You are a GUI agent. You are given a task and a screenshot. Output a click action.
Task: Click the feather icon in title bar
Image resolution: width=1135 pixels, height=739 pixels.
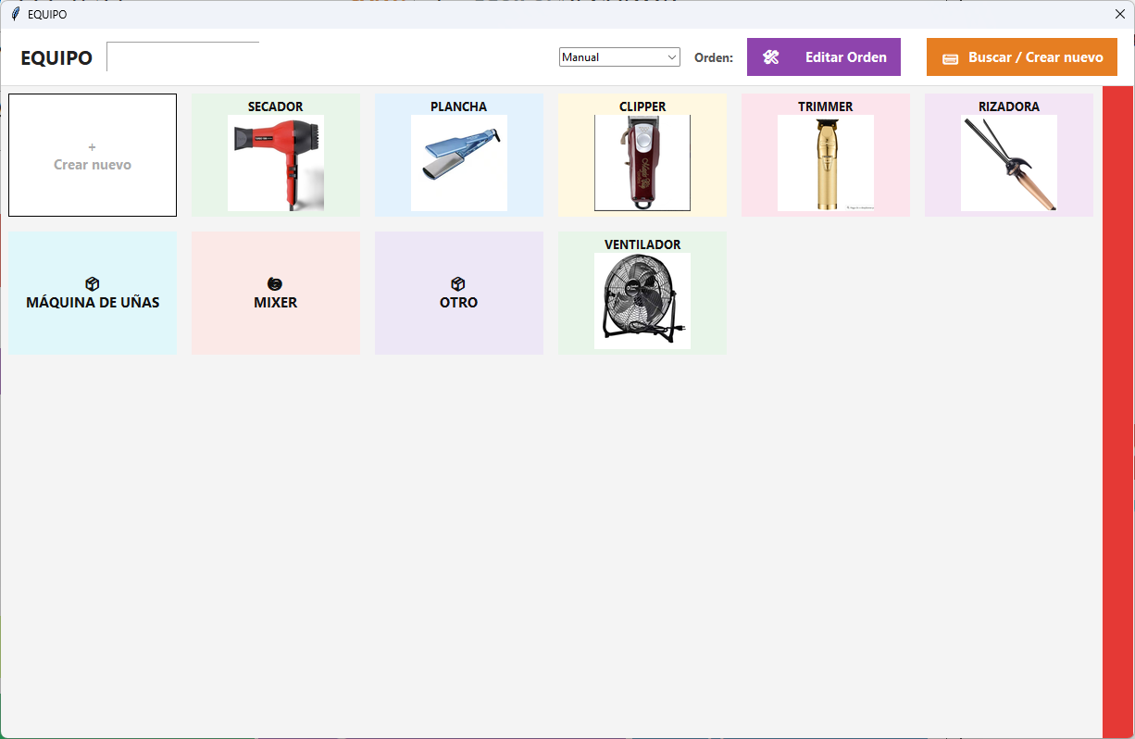coord(15,14)
